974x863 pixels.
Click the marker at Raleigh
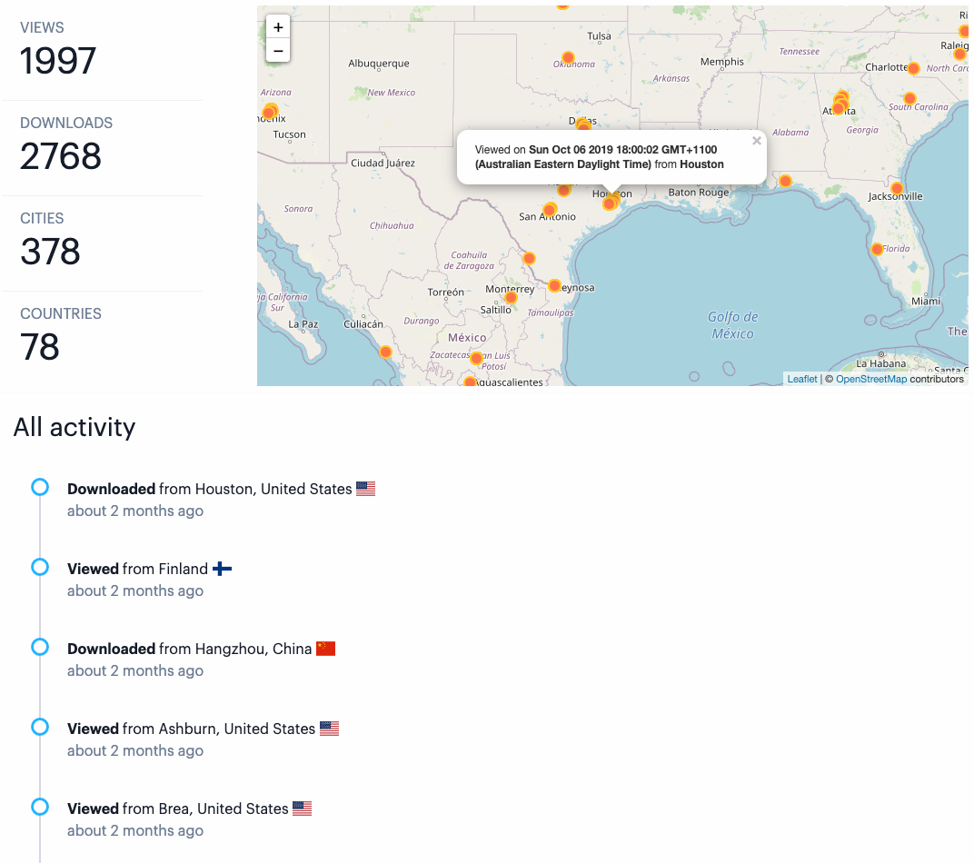coord(959,54)
